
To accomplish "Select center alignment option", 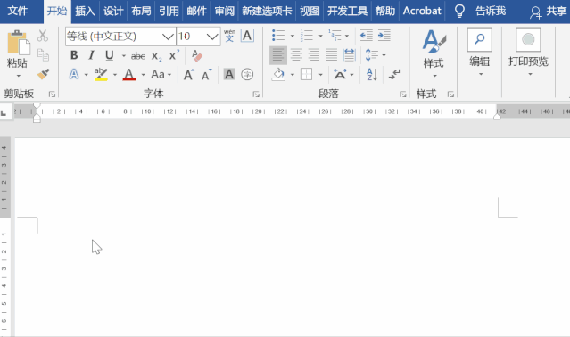I will (296, 55).
